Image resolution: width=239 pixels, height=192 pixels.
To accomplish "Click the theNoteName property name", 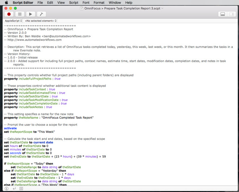I will (x=28, y=118).
